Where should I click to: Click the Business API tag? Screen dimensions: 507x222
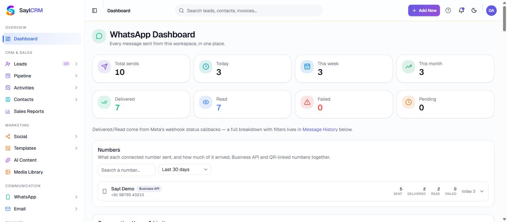pos(149,189)
